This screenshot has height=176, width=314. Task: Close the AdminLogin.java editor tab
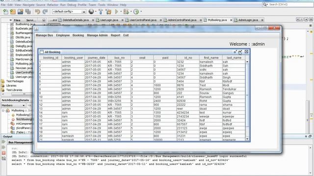[x=262, y=20]
